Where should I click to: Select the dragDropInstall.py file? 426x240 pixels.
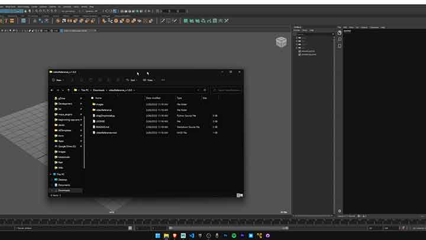tap(105, 116)
